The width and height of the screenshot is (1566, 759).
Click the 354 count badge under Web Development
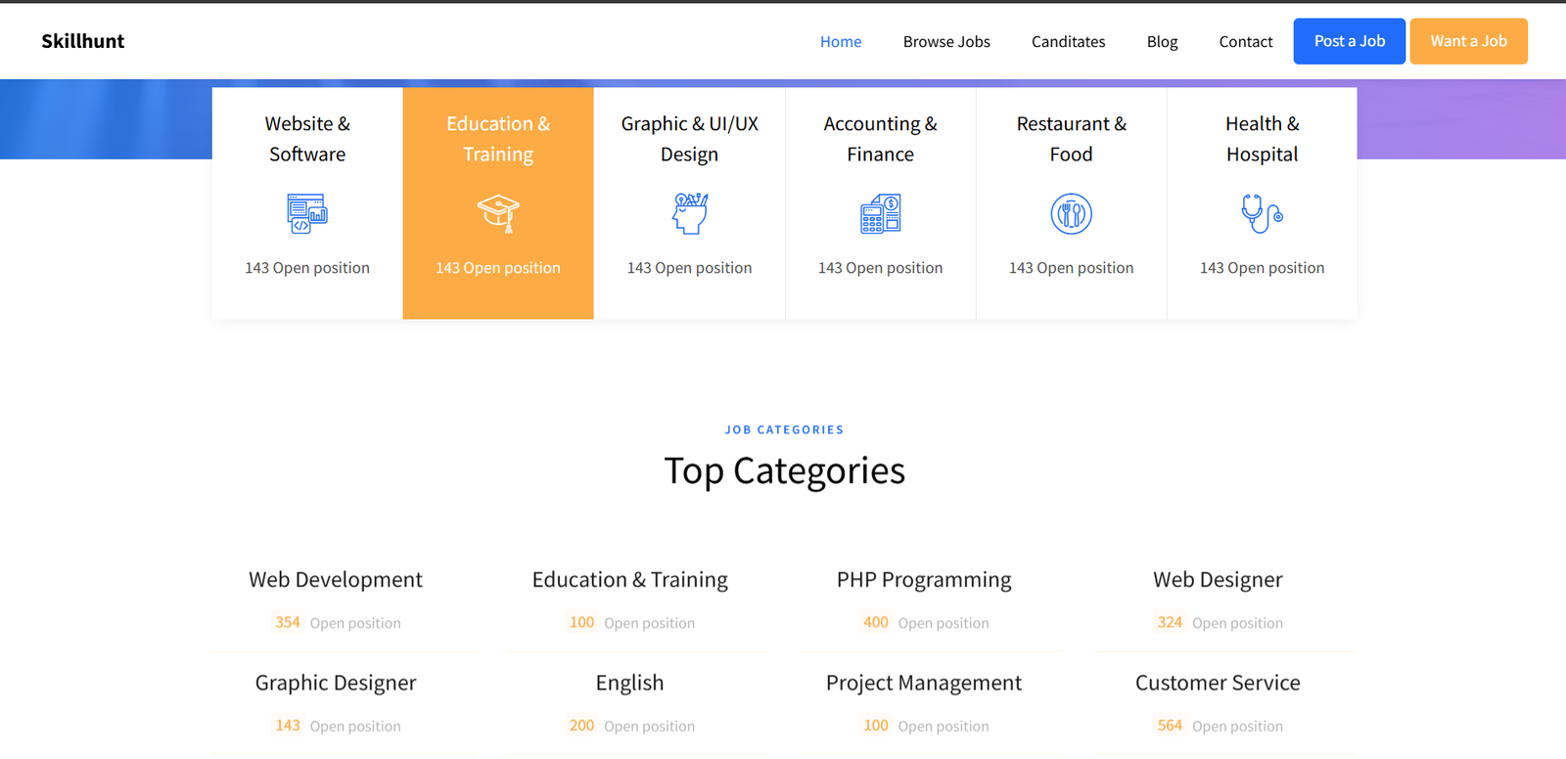(288, 622)
